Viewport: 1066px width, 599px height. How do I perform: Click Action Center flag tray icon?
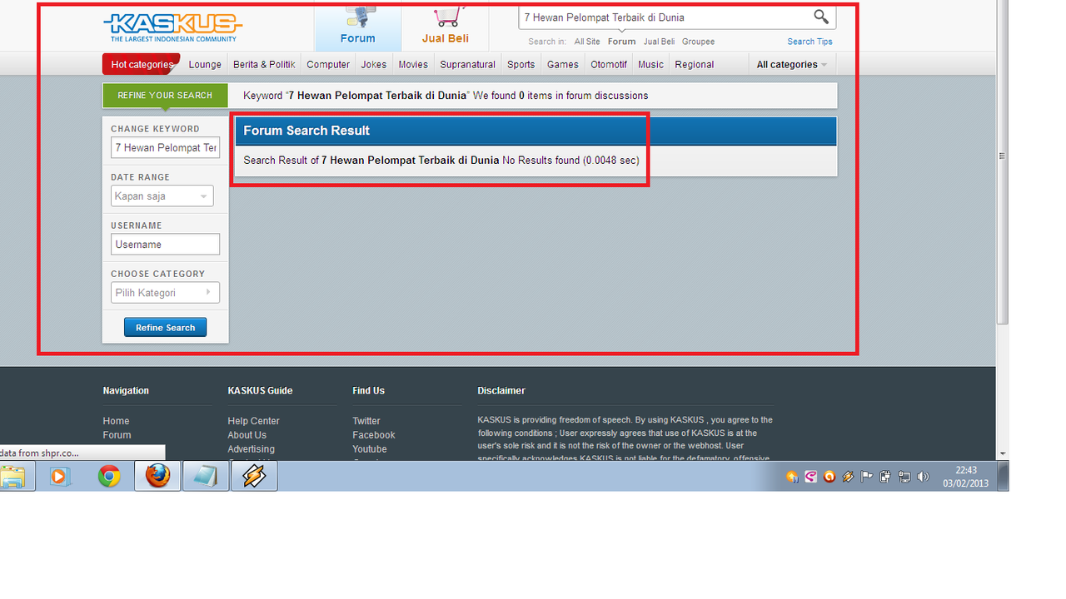866,477
